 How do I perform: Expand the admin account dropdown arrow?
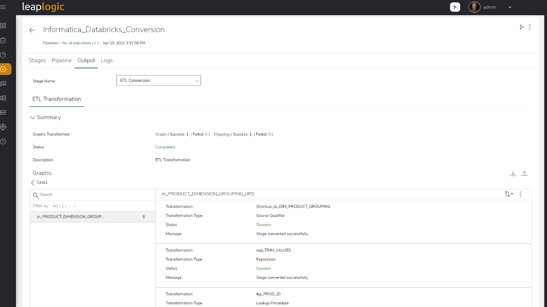pyautogui.click(x=510, y=7)
